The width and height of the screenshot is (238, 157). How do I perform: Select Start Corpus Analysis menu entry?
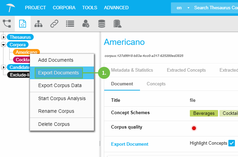62,98
